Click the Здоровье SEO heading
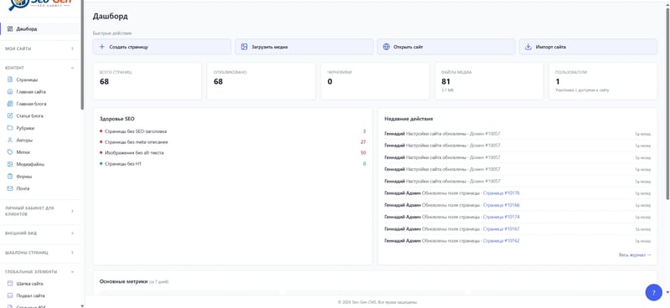The image size is (670, 308). 117,119
